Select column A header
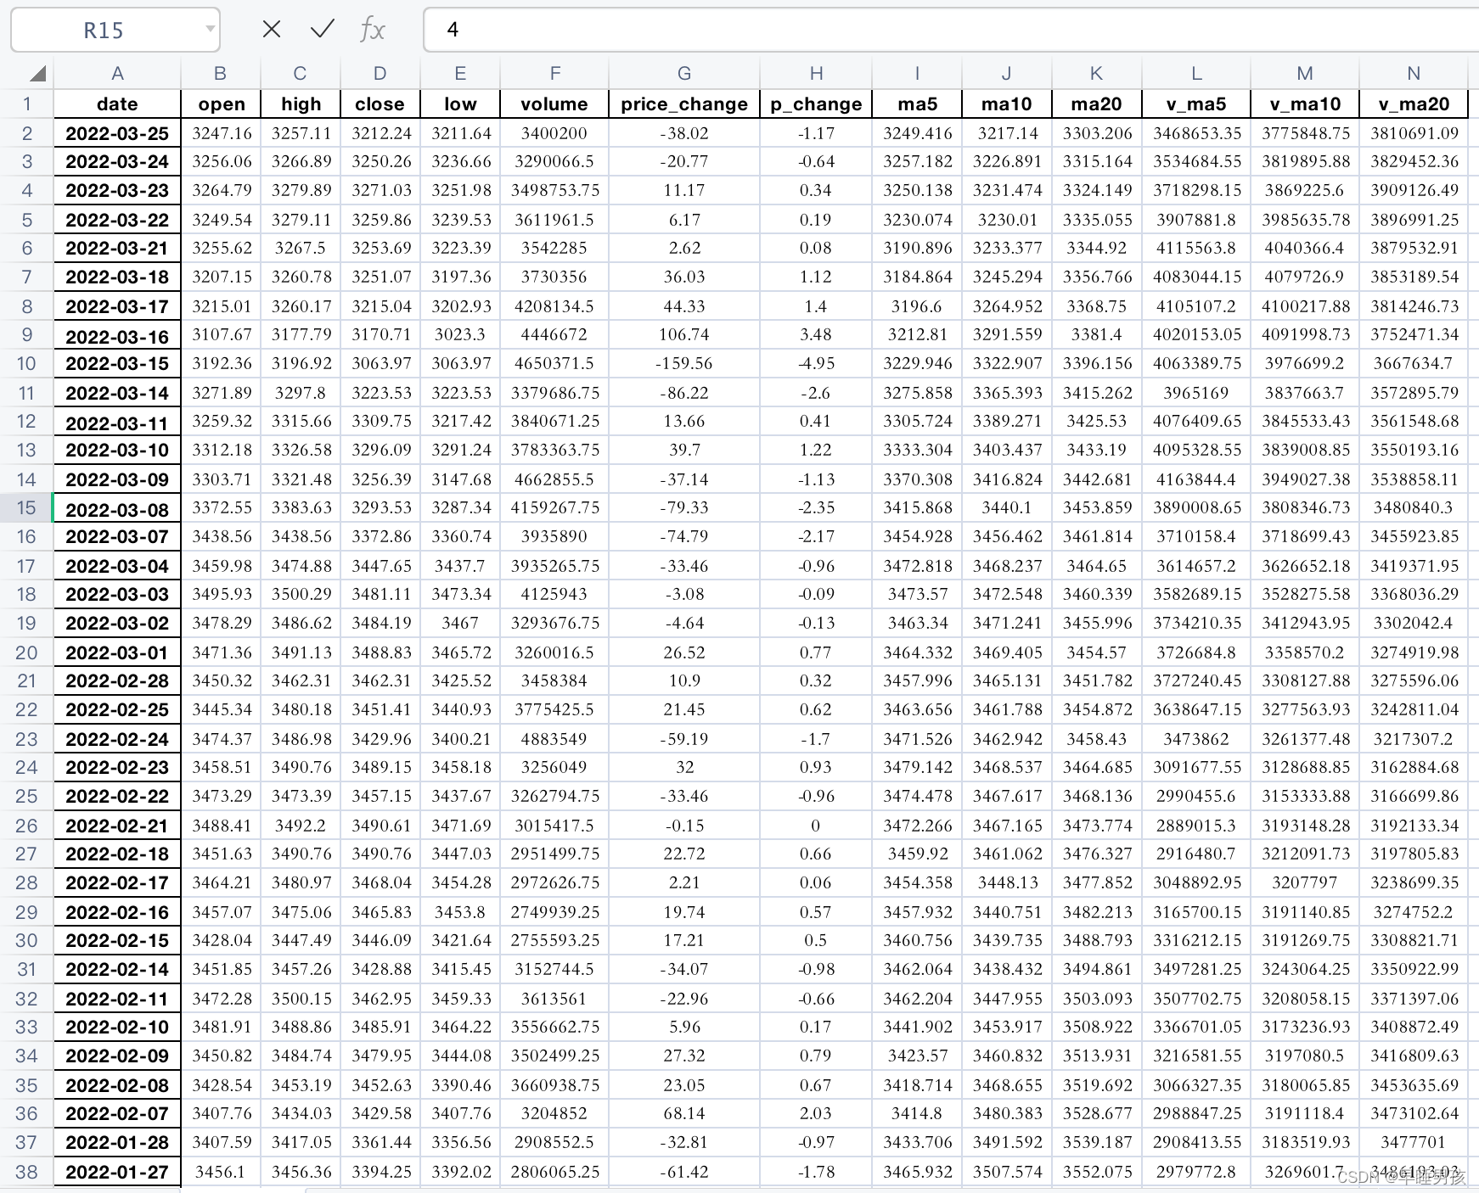Screen dimensions: 1479x1193 tap(117, 74)
